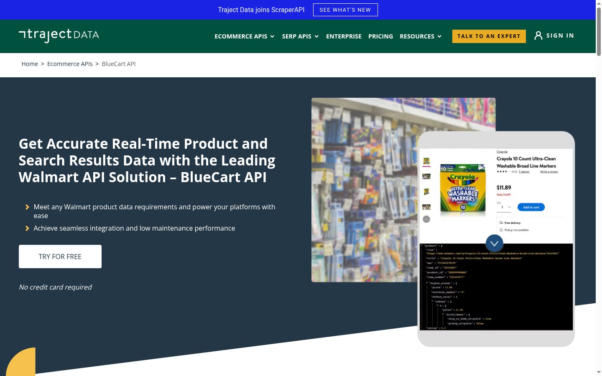Go to the Enterprise page
This screenshot has width=602, height=376.
344,36
